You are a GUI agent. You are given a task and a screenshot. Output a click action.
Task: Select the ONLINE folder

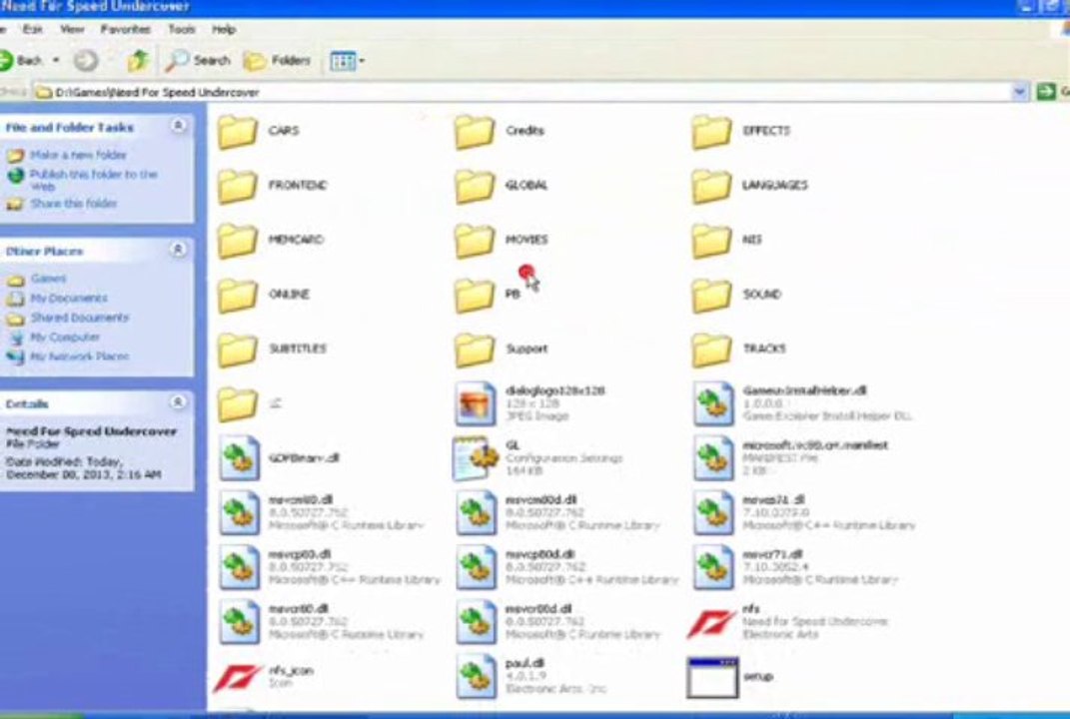[x=264, y=295]
